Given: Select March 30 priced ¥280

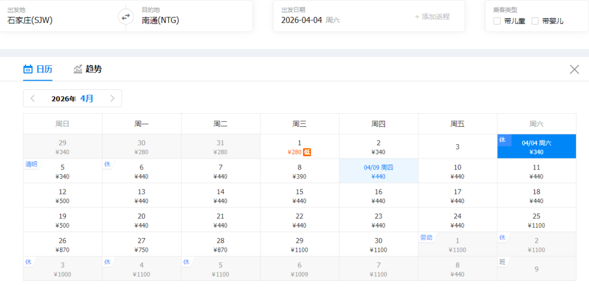Looking at the screenshot, I should click(x=142, y=146).
